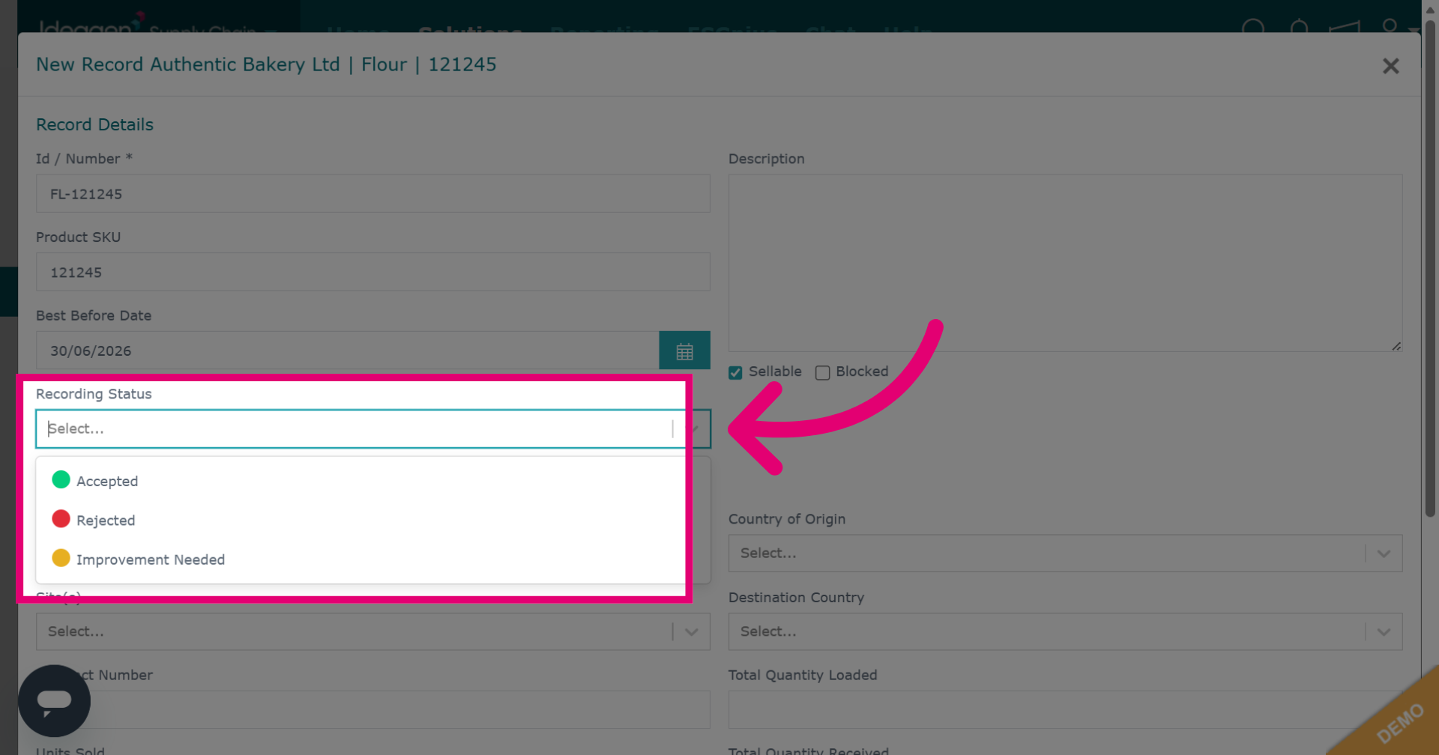
Task: Click the Id / Number input field
Action: coord(373,193)
